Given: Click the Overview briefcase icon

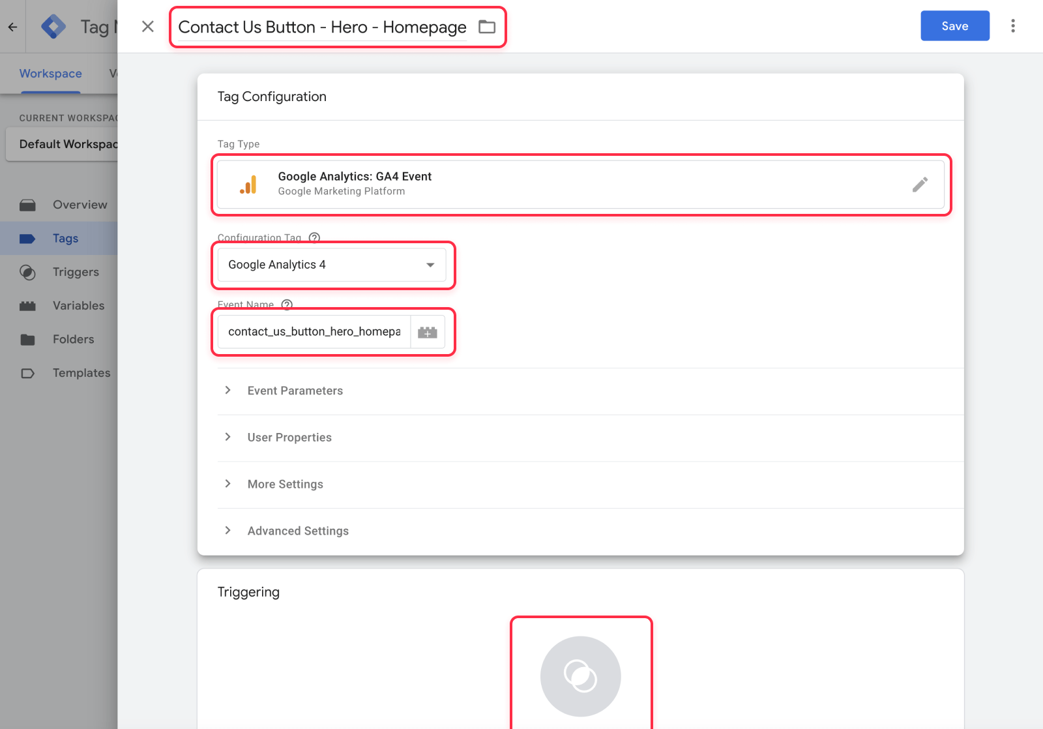Looking at the screenshot, I should click(x=27, y=205).
